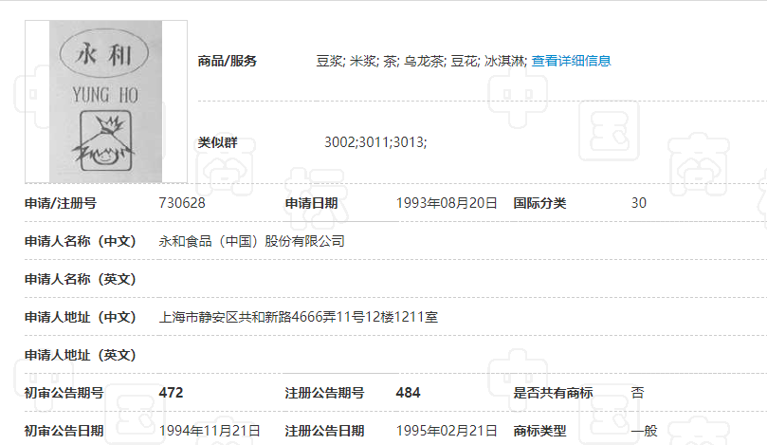
Task: Click the 初审公告日期 label
Action: [64, 431]
